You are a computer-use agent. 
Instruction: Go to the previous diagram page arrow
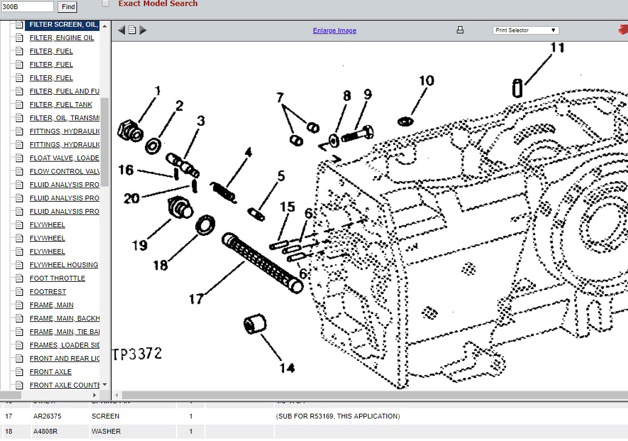pos(121,30)
